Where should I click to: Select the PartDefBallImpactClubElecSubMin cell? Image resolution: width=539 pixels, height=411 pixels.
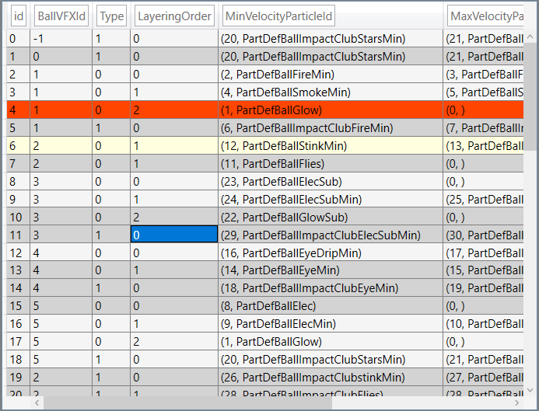click(331, 235)
